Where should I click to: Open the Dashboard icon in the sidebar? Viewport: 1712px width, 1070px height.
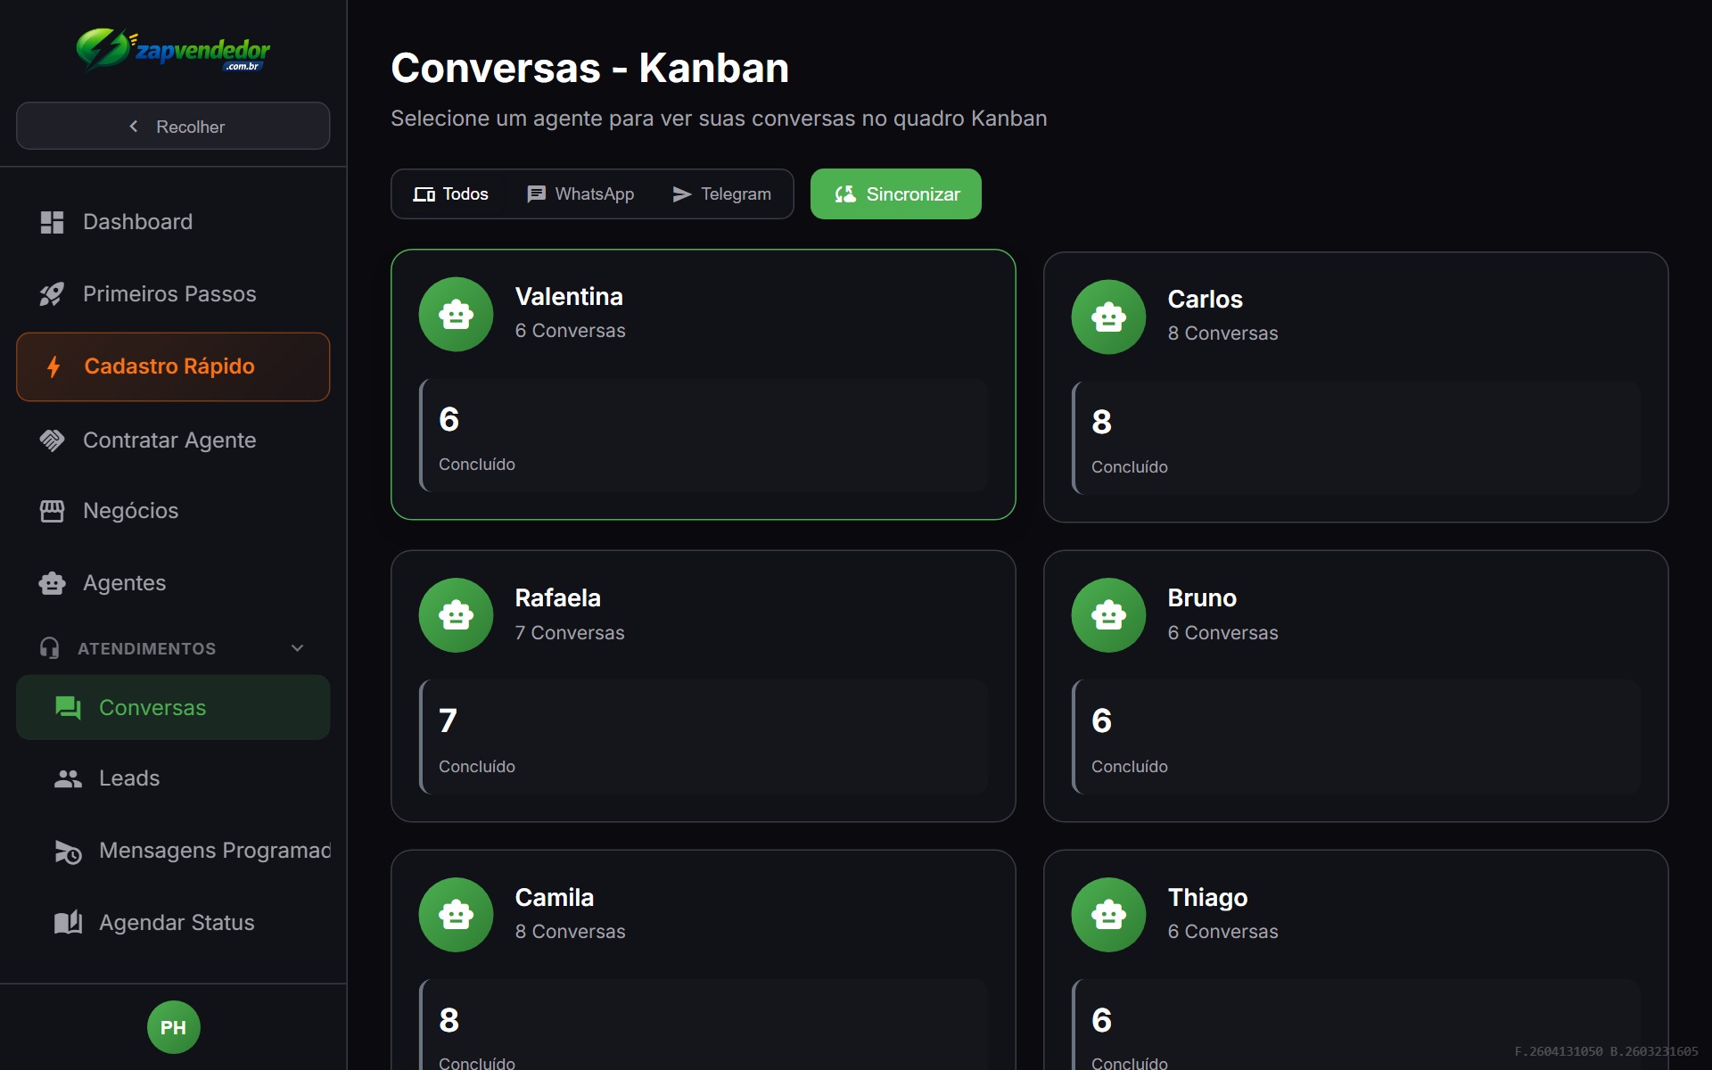point(52,222)
